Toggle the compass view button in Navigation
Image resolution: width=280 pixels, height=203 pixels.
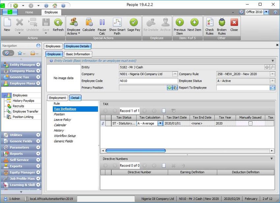(x=8, y=53)
